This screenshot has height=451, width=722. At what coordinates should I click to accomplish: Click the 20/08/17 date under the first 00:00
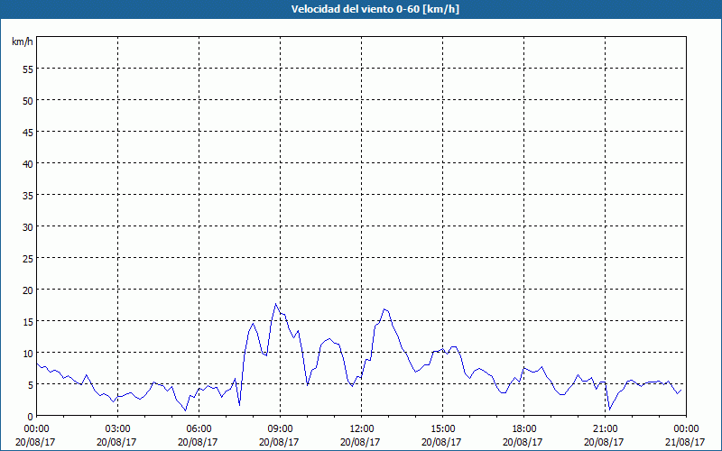click(x=35, y=442)
